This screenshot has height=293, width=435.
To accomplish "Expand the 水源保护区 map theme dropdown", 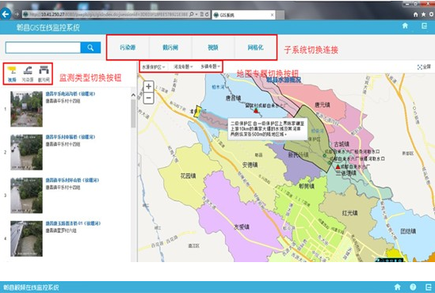I will coord(154,67).
